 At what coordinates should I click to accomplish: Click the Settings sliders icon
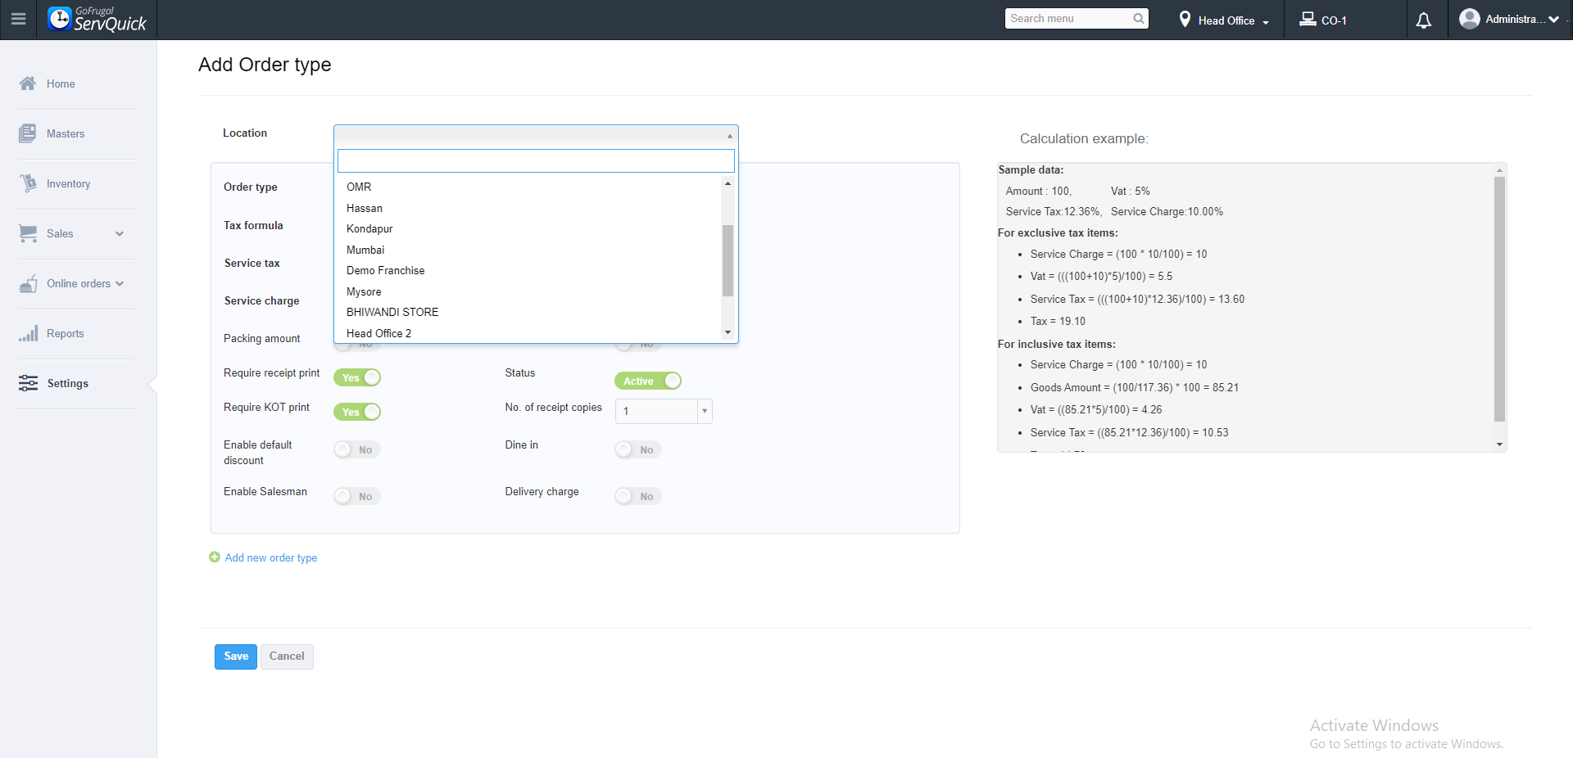pos(28,383)
